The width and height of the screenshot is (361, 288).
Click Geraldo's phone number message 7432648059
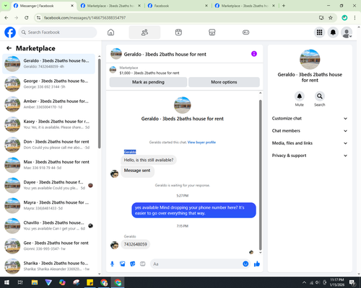click(x=135, y=244)
